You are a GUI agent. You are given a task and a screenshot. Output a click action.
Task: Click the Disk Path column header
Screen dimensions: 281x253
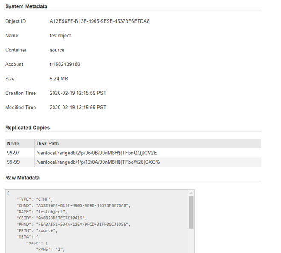click(x=48, y=144)
